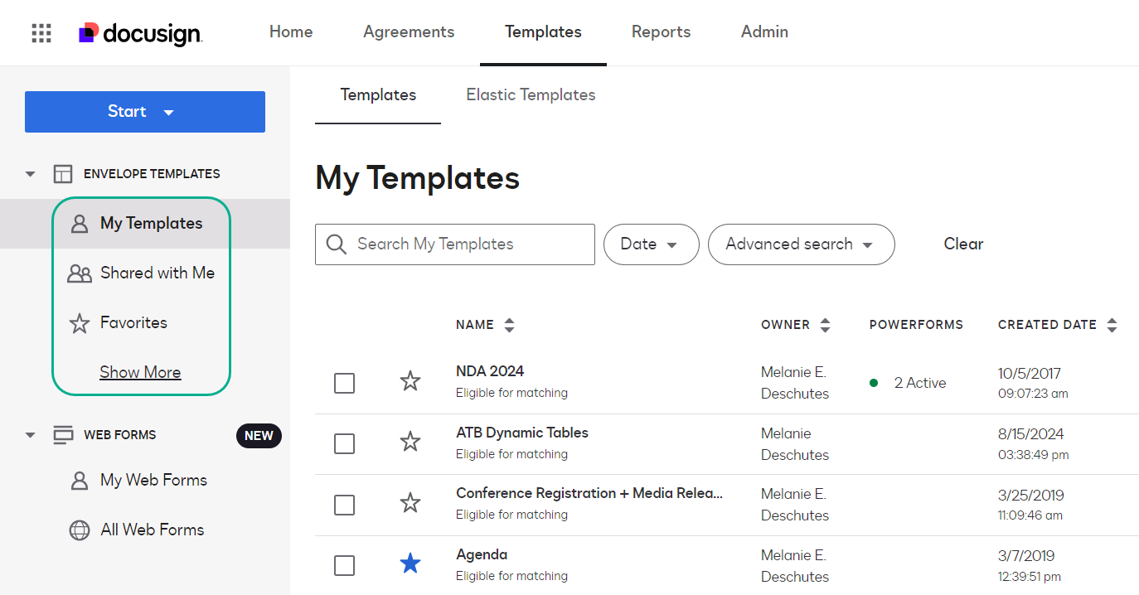Sort by Created Date column arrows

click(1112, 325)
